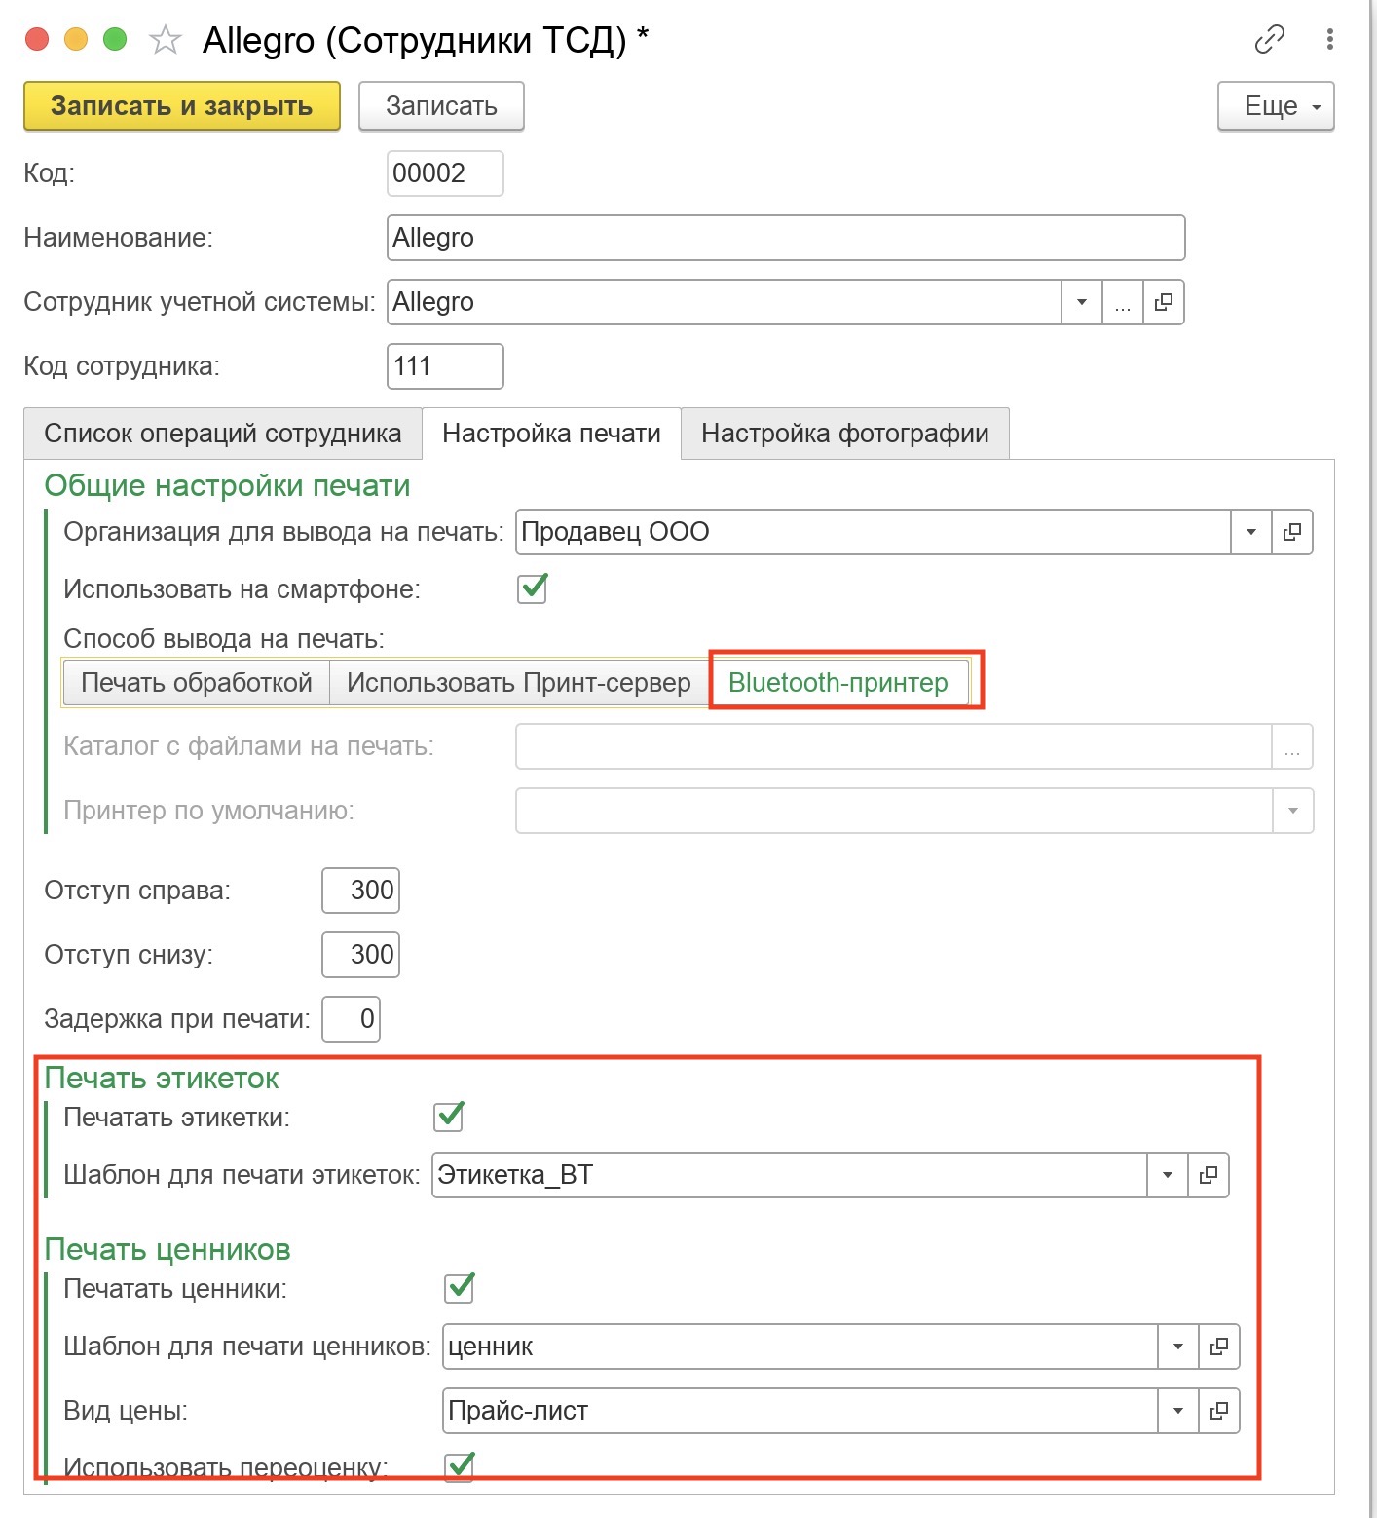Expand Сотрудник учетной системы dropdown

(1081, 302)
